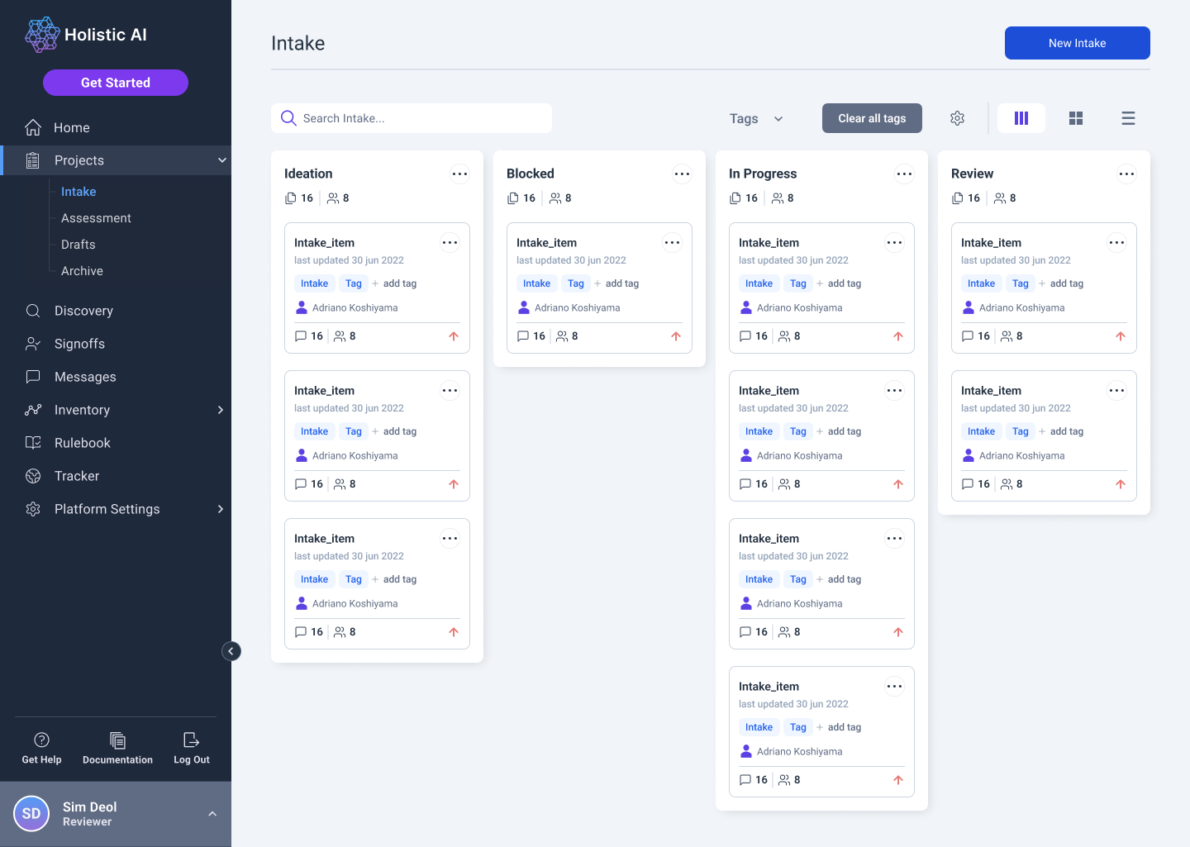Collapse the sidebar with the arrow button

click(231, 651)
